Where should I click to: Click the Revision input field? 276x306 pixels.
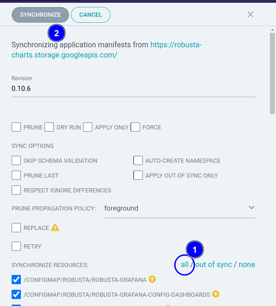click(x=133, y=89)
